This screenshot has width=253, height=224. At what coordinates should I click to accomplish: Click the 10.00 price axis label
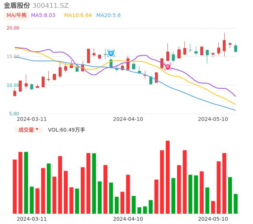coord(13,85)
